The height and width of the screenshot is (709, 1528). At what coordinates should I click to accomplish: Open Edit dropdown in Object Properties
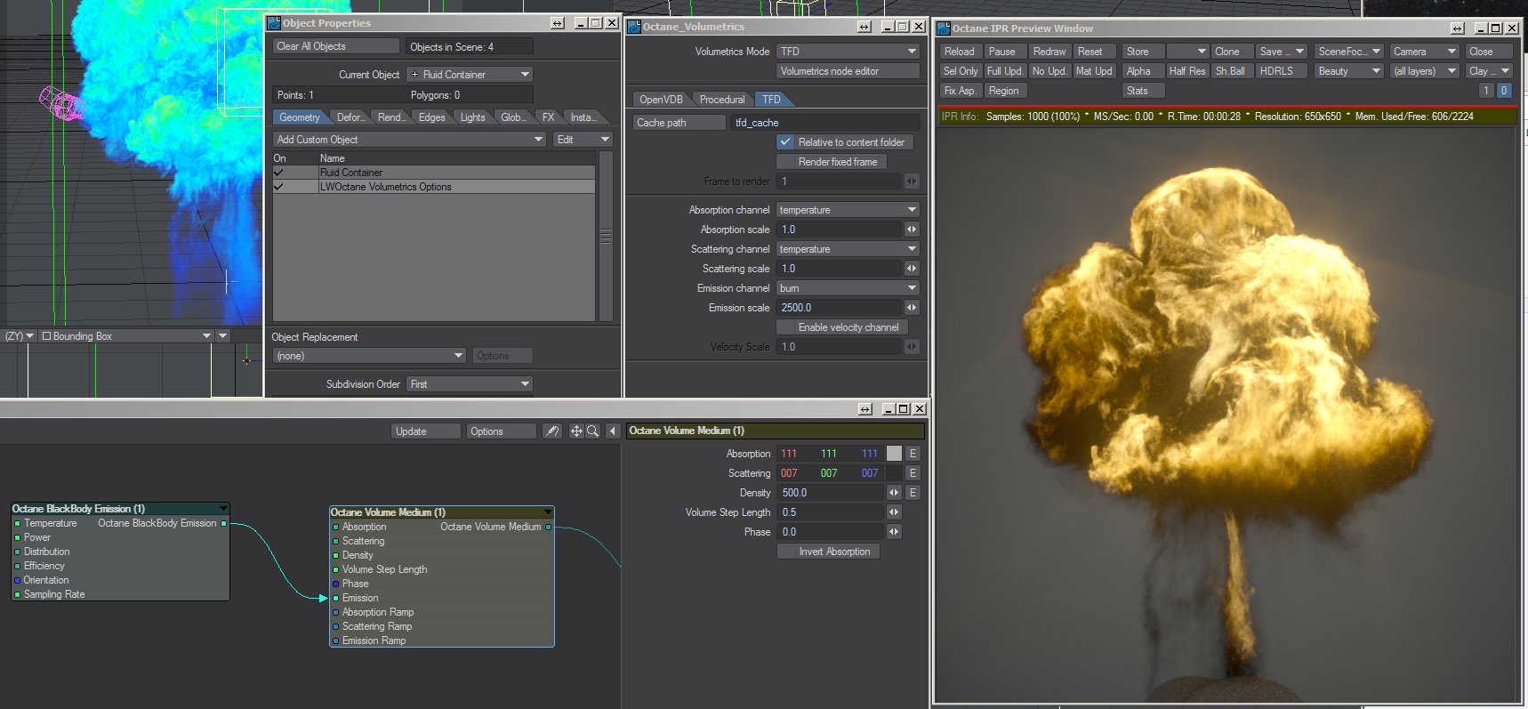point(583,140)
